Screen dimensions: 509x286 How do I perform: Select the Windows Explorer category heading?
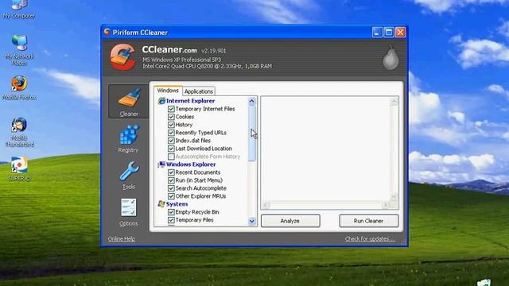pyautogui.click(x=191, y=164)
